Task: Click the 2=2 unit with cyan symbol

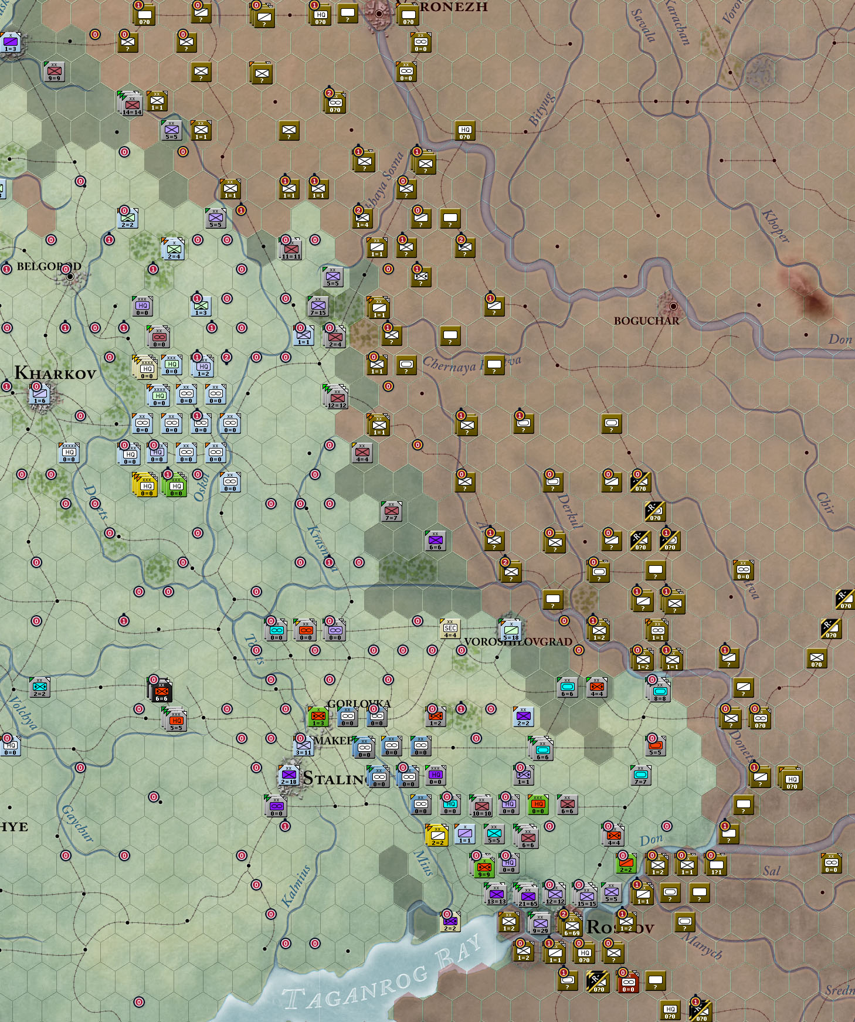Action: tap(39, 687)
